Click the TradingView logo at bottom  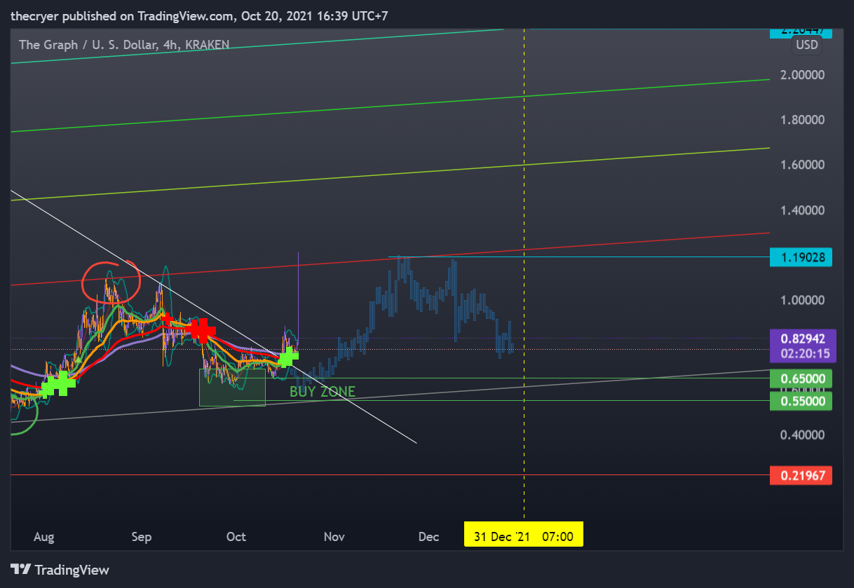coord(60,570)
